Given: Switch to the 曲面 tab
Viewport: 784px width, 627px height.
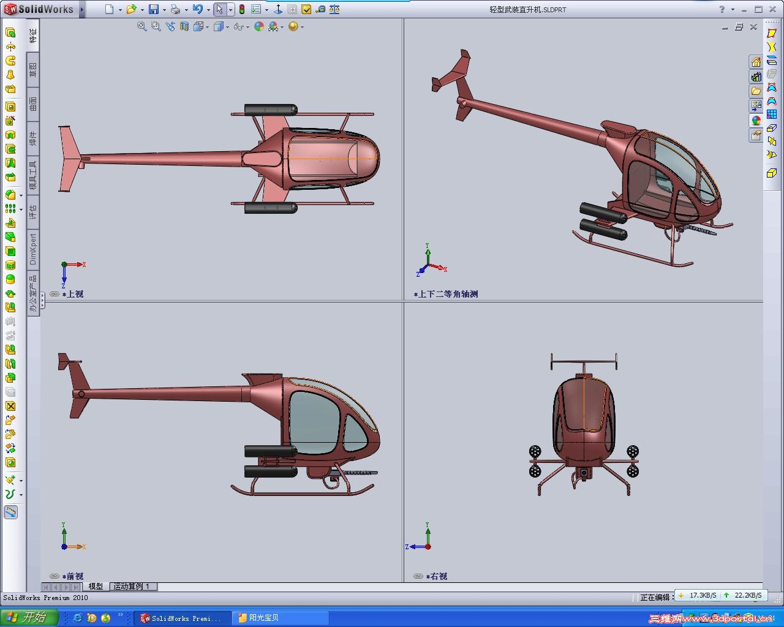Looking at the screenshot, I should (33, 103).
